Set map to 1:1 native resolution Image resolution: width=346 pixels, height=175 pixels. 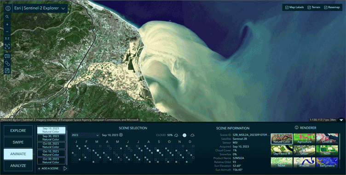(x=7, y=39)
